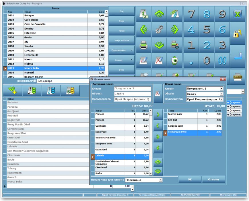The width and height of the screenshot is (249, 201).
Task: Open the gears settings icon
Action: (x=159, y=30)
